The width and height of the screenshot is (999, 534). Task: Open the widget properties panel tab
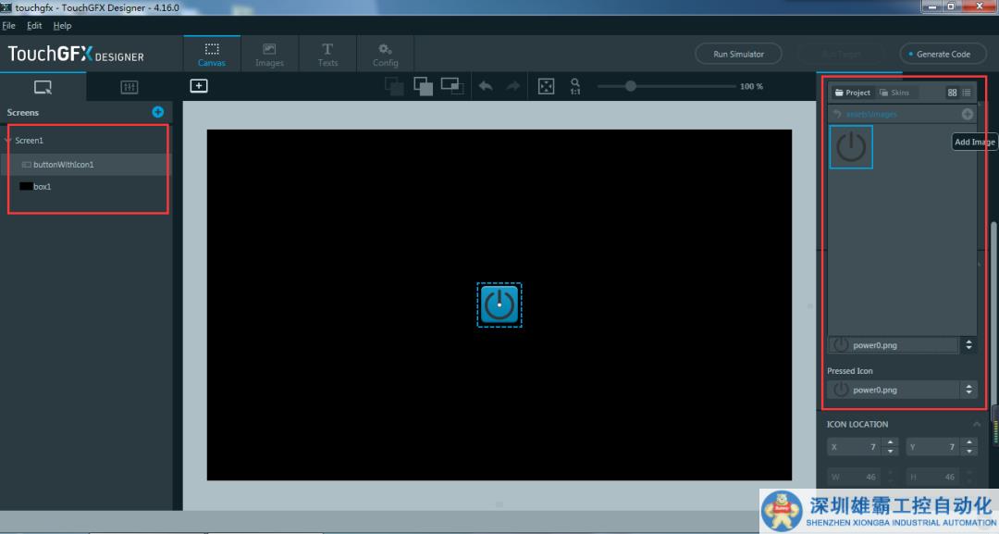(129, 87)
